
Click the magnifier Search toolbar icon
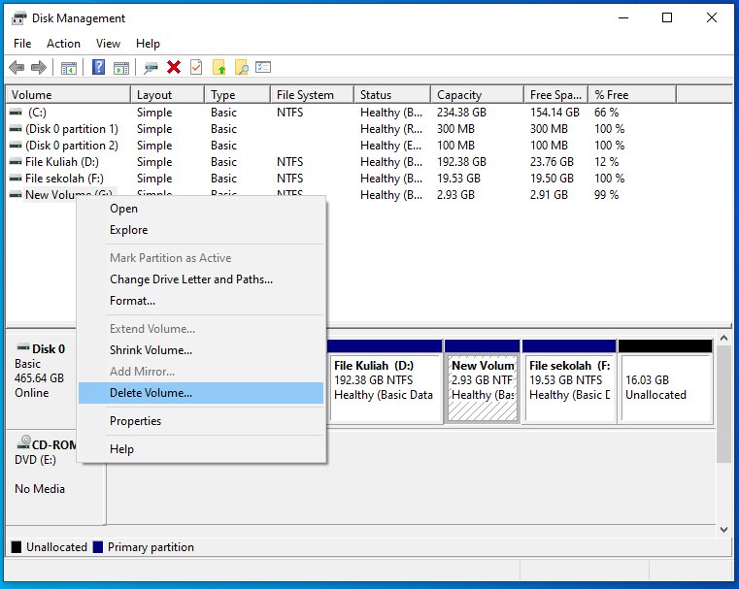tap(241, 67)
